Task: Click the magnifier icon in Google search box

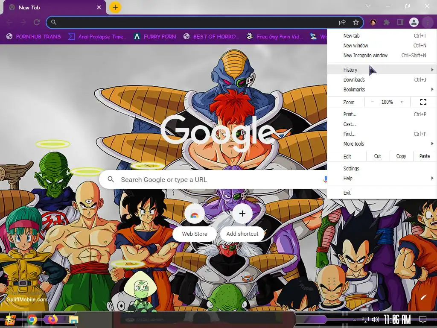Action: click(x=111, y=179)
